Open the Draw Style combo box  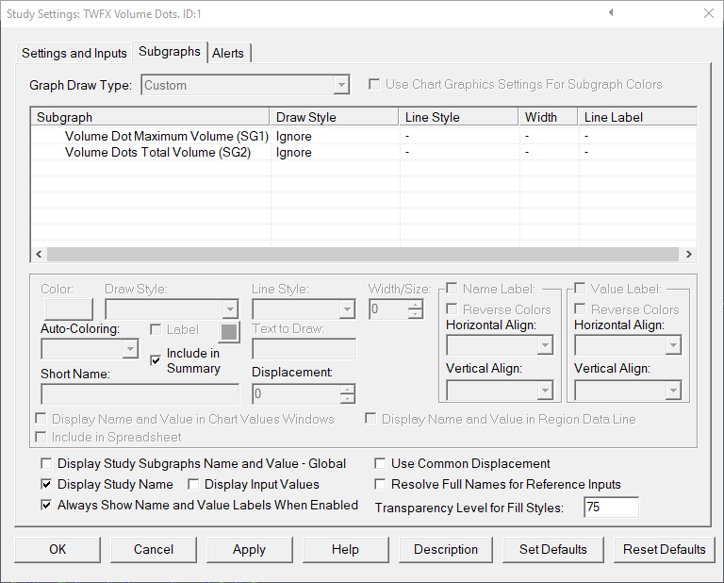click(x=171, y=309)
